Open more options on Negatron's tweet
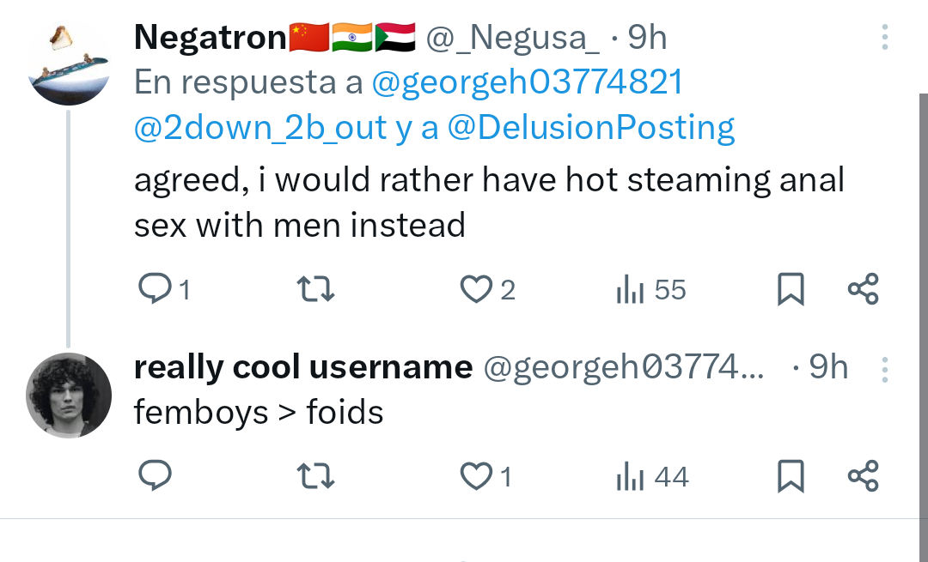This screenshot has height=562, width=928. pos(885,38)
